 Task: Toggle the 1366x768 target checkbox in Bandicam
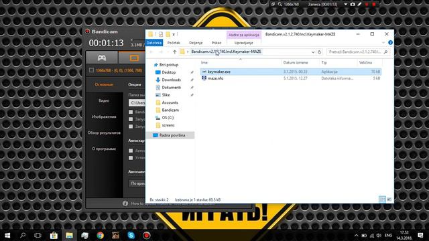[x=91, y=70]
